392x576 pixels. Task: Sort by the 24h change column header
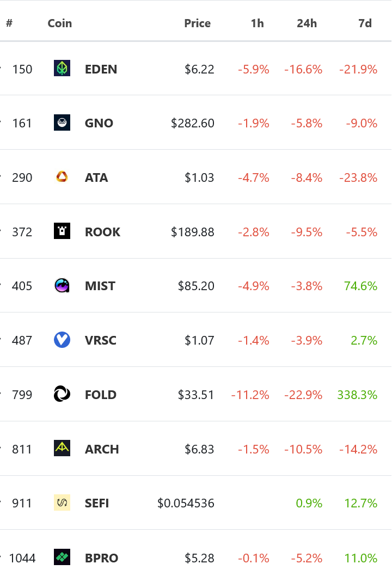tap(307, 23)
